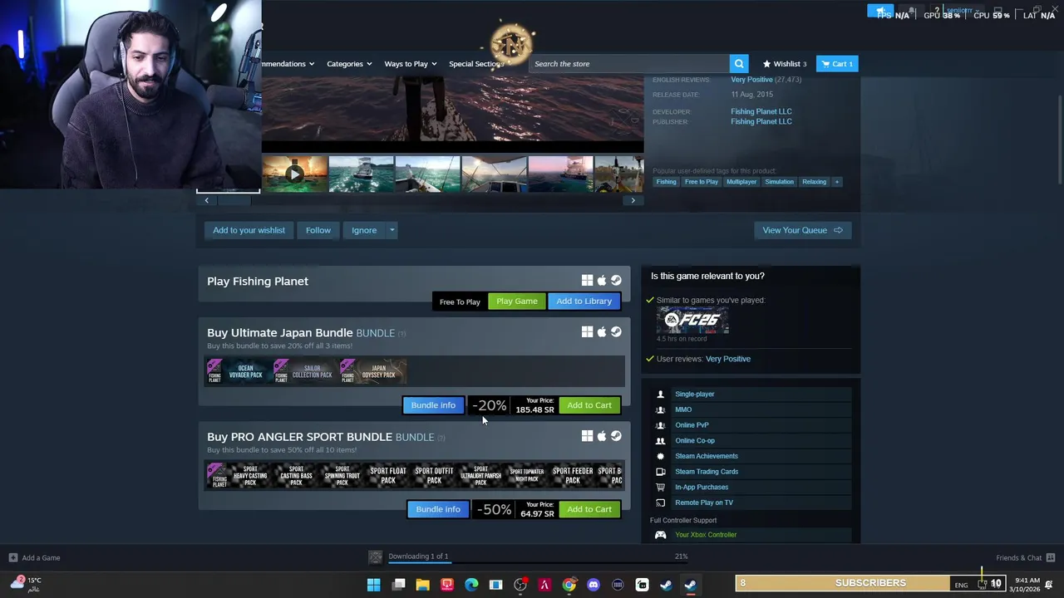Viewport: 1064px width, 598px height.
Task: Open the Cart 1 button
Action: click(837, 64)
